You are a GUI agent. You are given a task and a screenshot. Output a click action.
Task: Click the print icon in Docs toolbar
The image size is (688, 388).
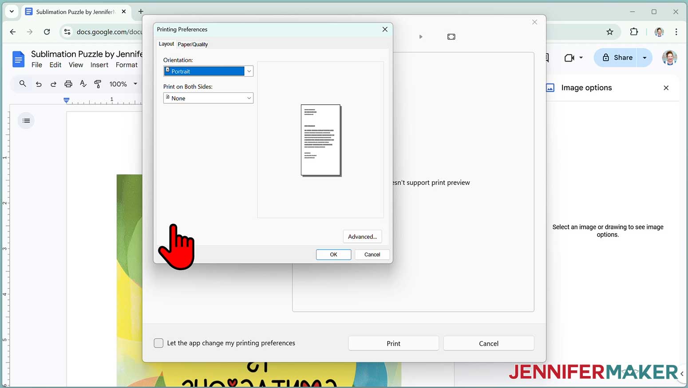click(x=68, y=84)
